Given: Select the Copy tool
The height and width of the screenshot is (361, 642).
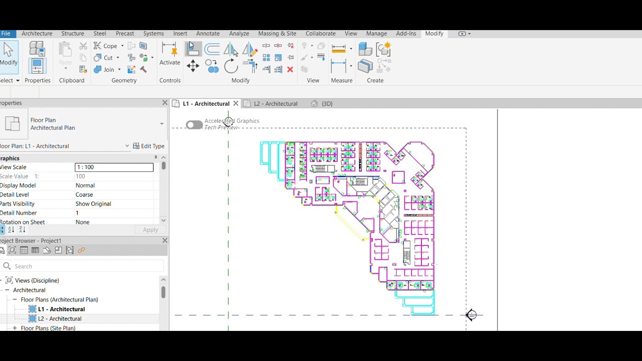Looking at the screenshot, I should point(212,66).
